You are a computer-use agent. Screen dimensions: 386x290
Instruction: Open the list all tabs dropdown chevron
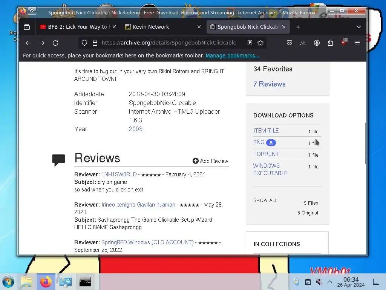tap(359, 27)
